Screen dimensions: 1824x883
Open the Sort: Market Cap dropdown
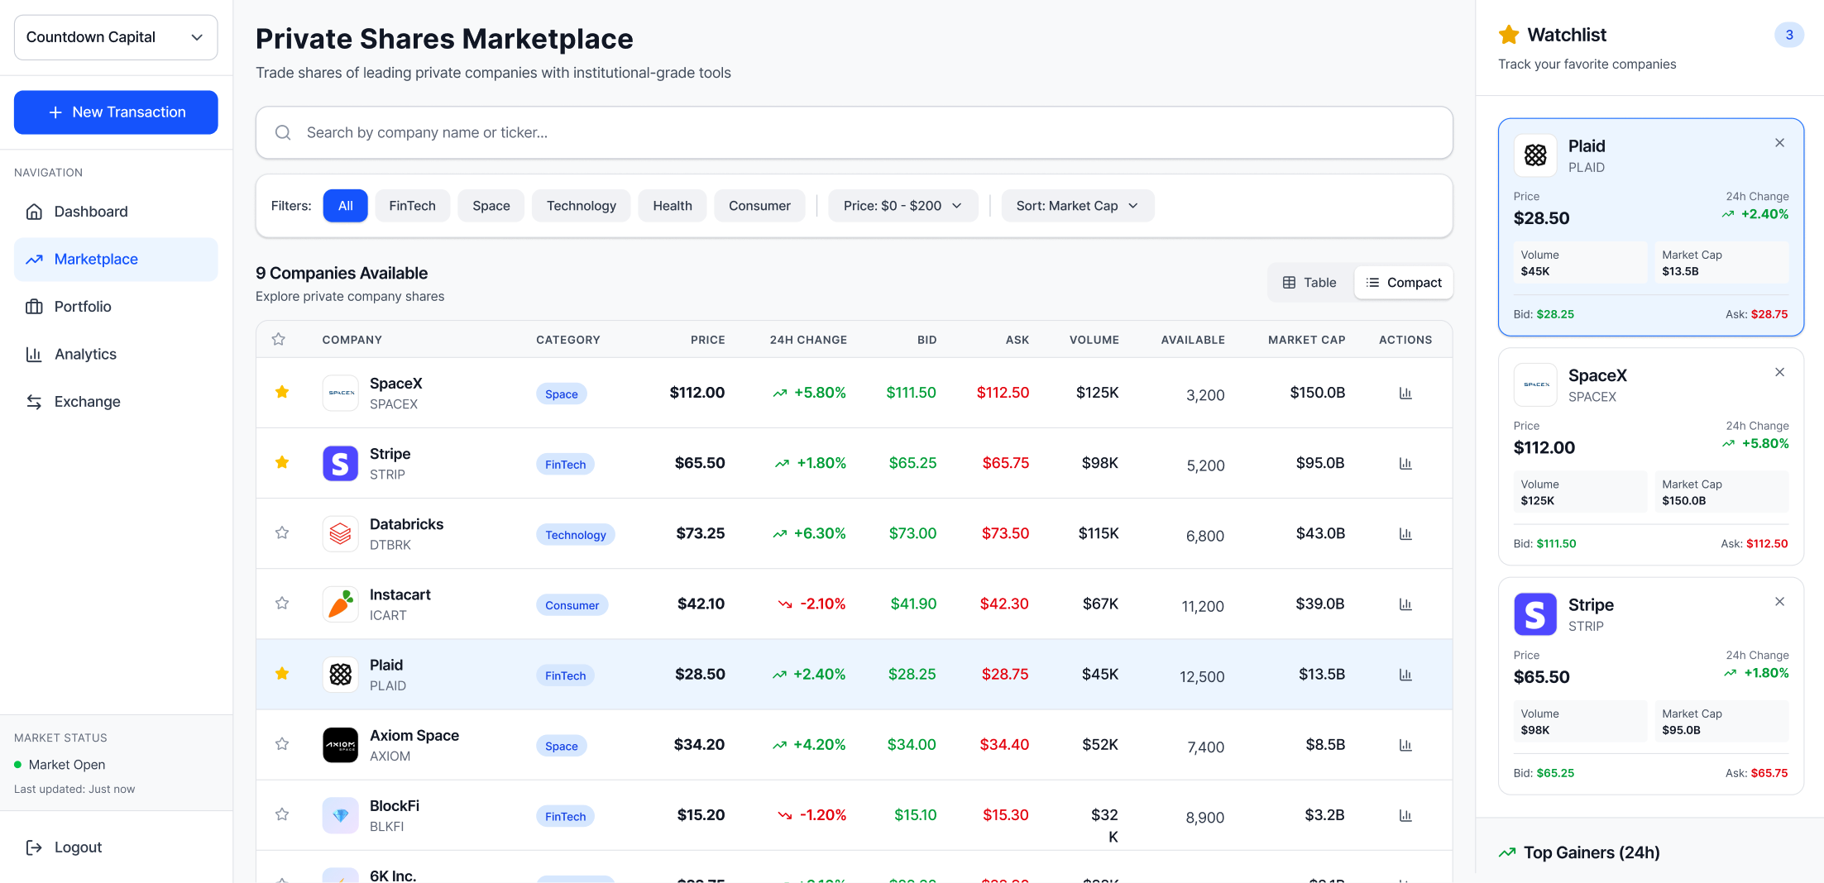1077,205
